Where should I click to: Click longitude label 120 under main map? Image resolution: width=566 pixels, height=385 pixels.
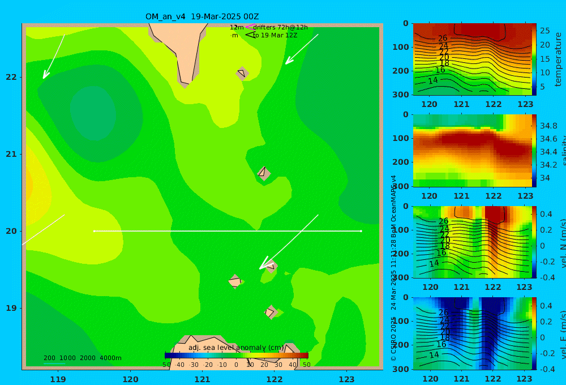click(x=130, y=379)
